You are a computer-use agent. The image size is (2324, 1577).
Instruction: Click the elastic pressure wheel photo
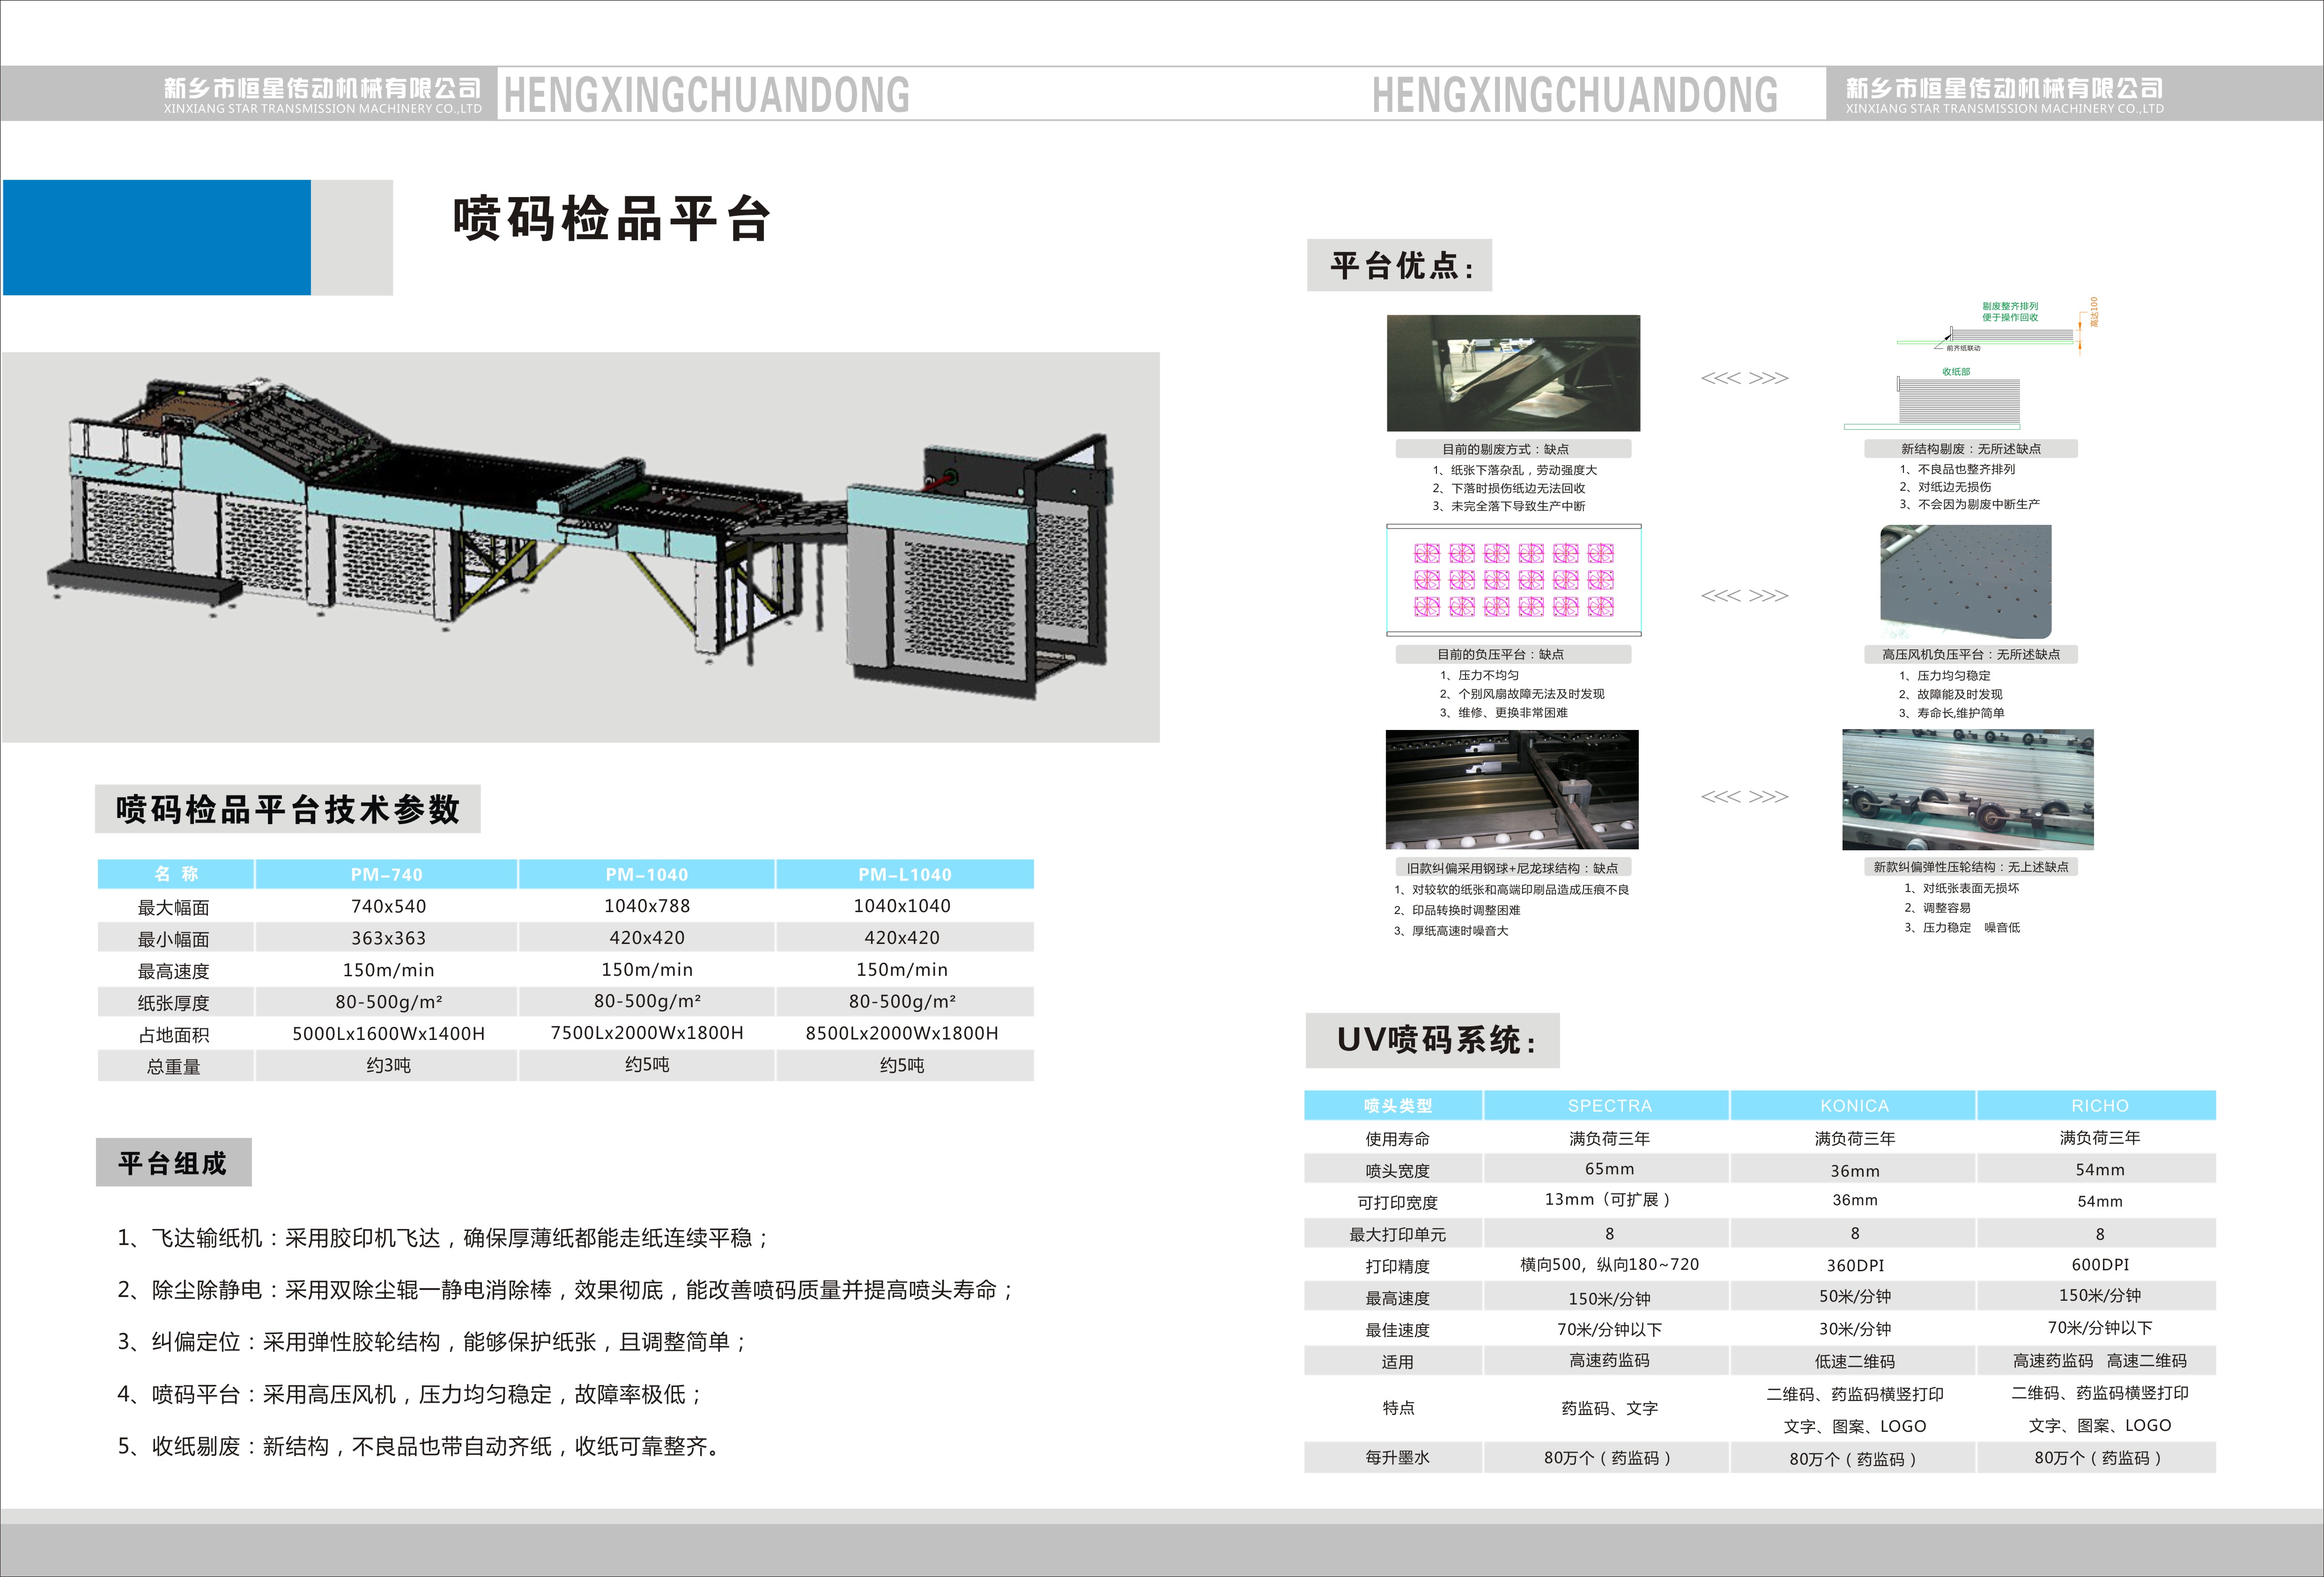1967,789
